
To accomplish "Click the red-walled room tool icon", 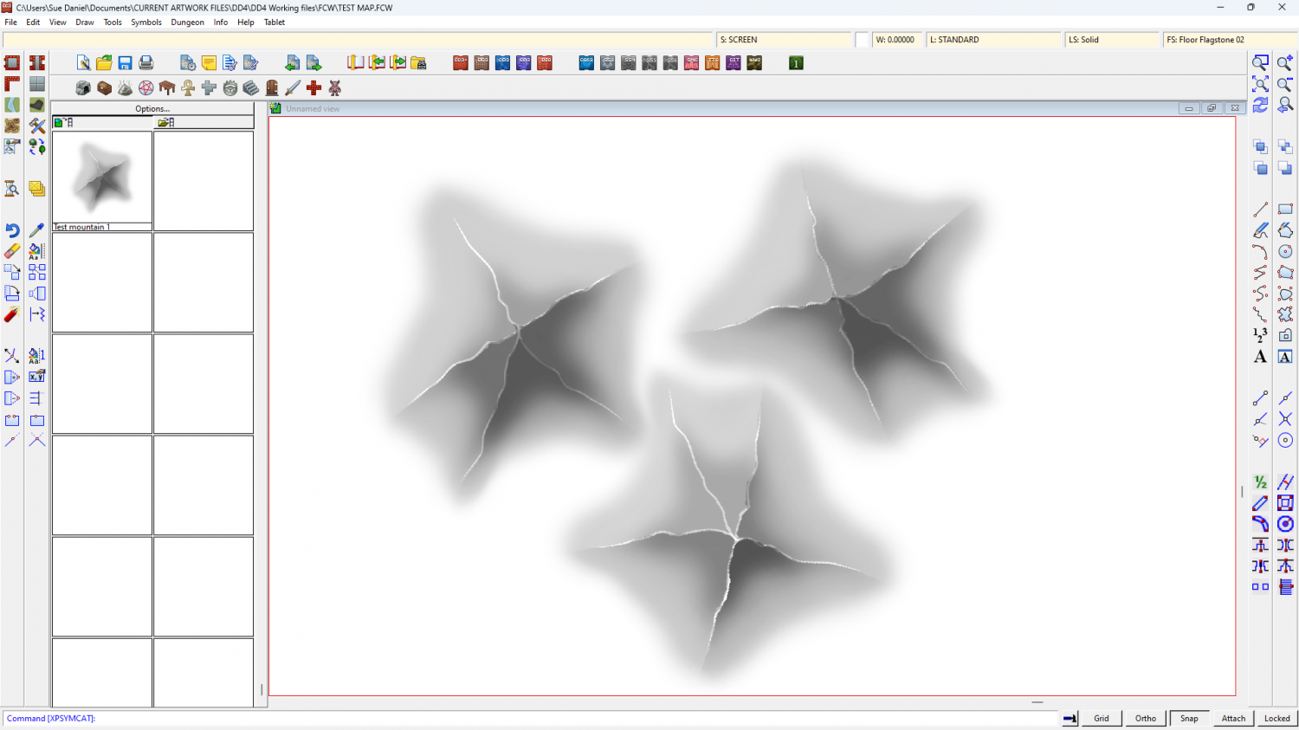I will pyautogui.click(x=12, y=63).
